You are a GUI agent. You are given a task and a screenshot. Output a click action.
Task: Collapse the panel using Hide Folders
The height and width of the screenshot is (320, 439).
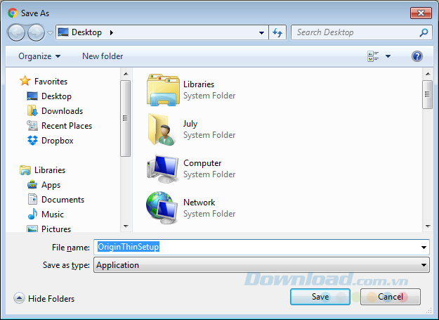click(44, 299)
